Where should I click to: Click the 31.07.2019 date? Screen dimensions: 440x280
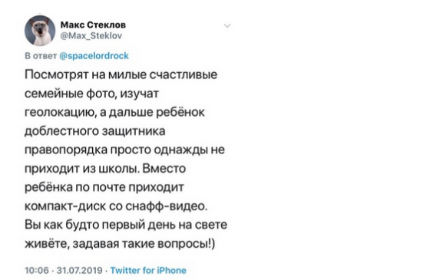(x=79, y=270)
